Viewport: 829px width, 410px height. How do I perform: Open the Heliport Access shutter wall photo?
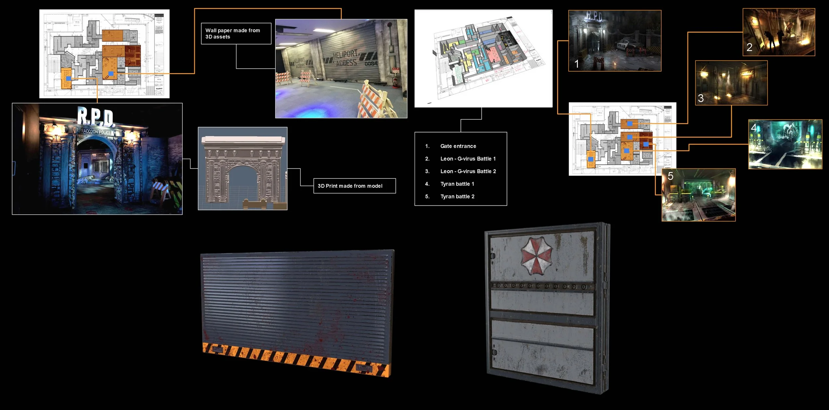(341, 69)
